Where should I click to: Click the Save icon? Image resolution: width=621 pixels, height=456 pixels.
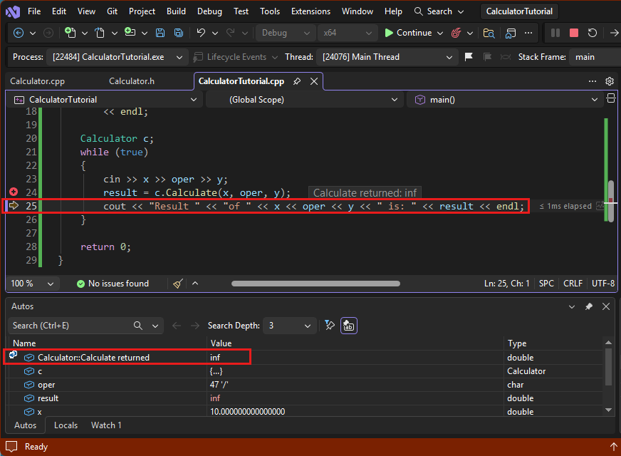pos(160,33)
